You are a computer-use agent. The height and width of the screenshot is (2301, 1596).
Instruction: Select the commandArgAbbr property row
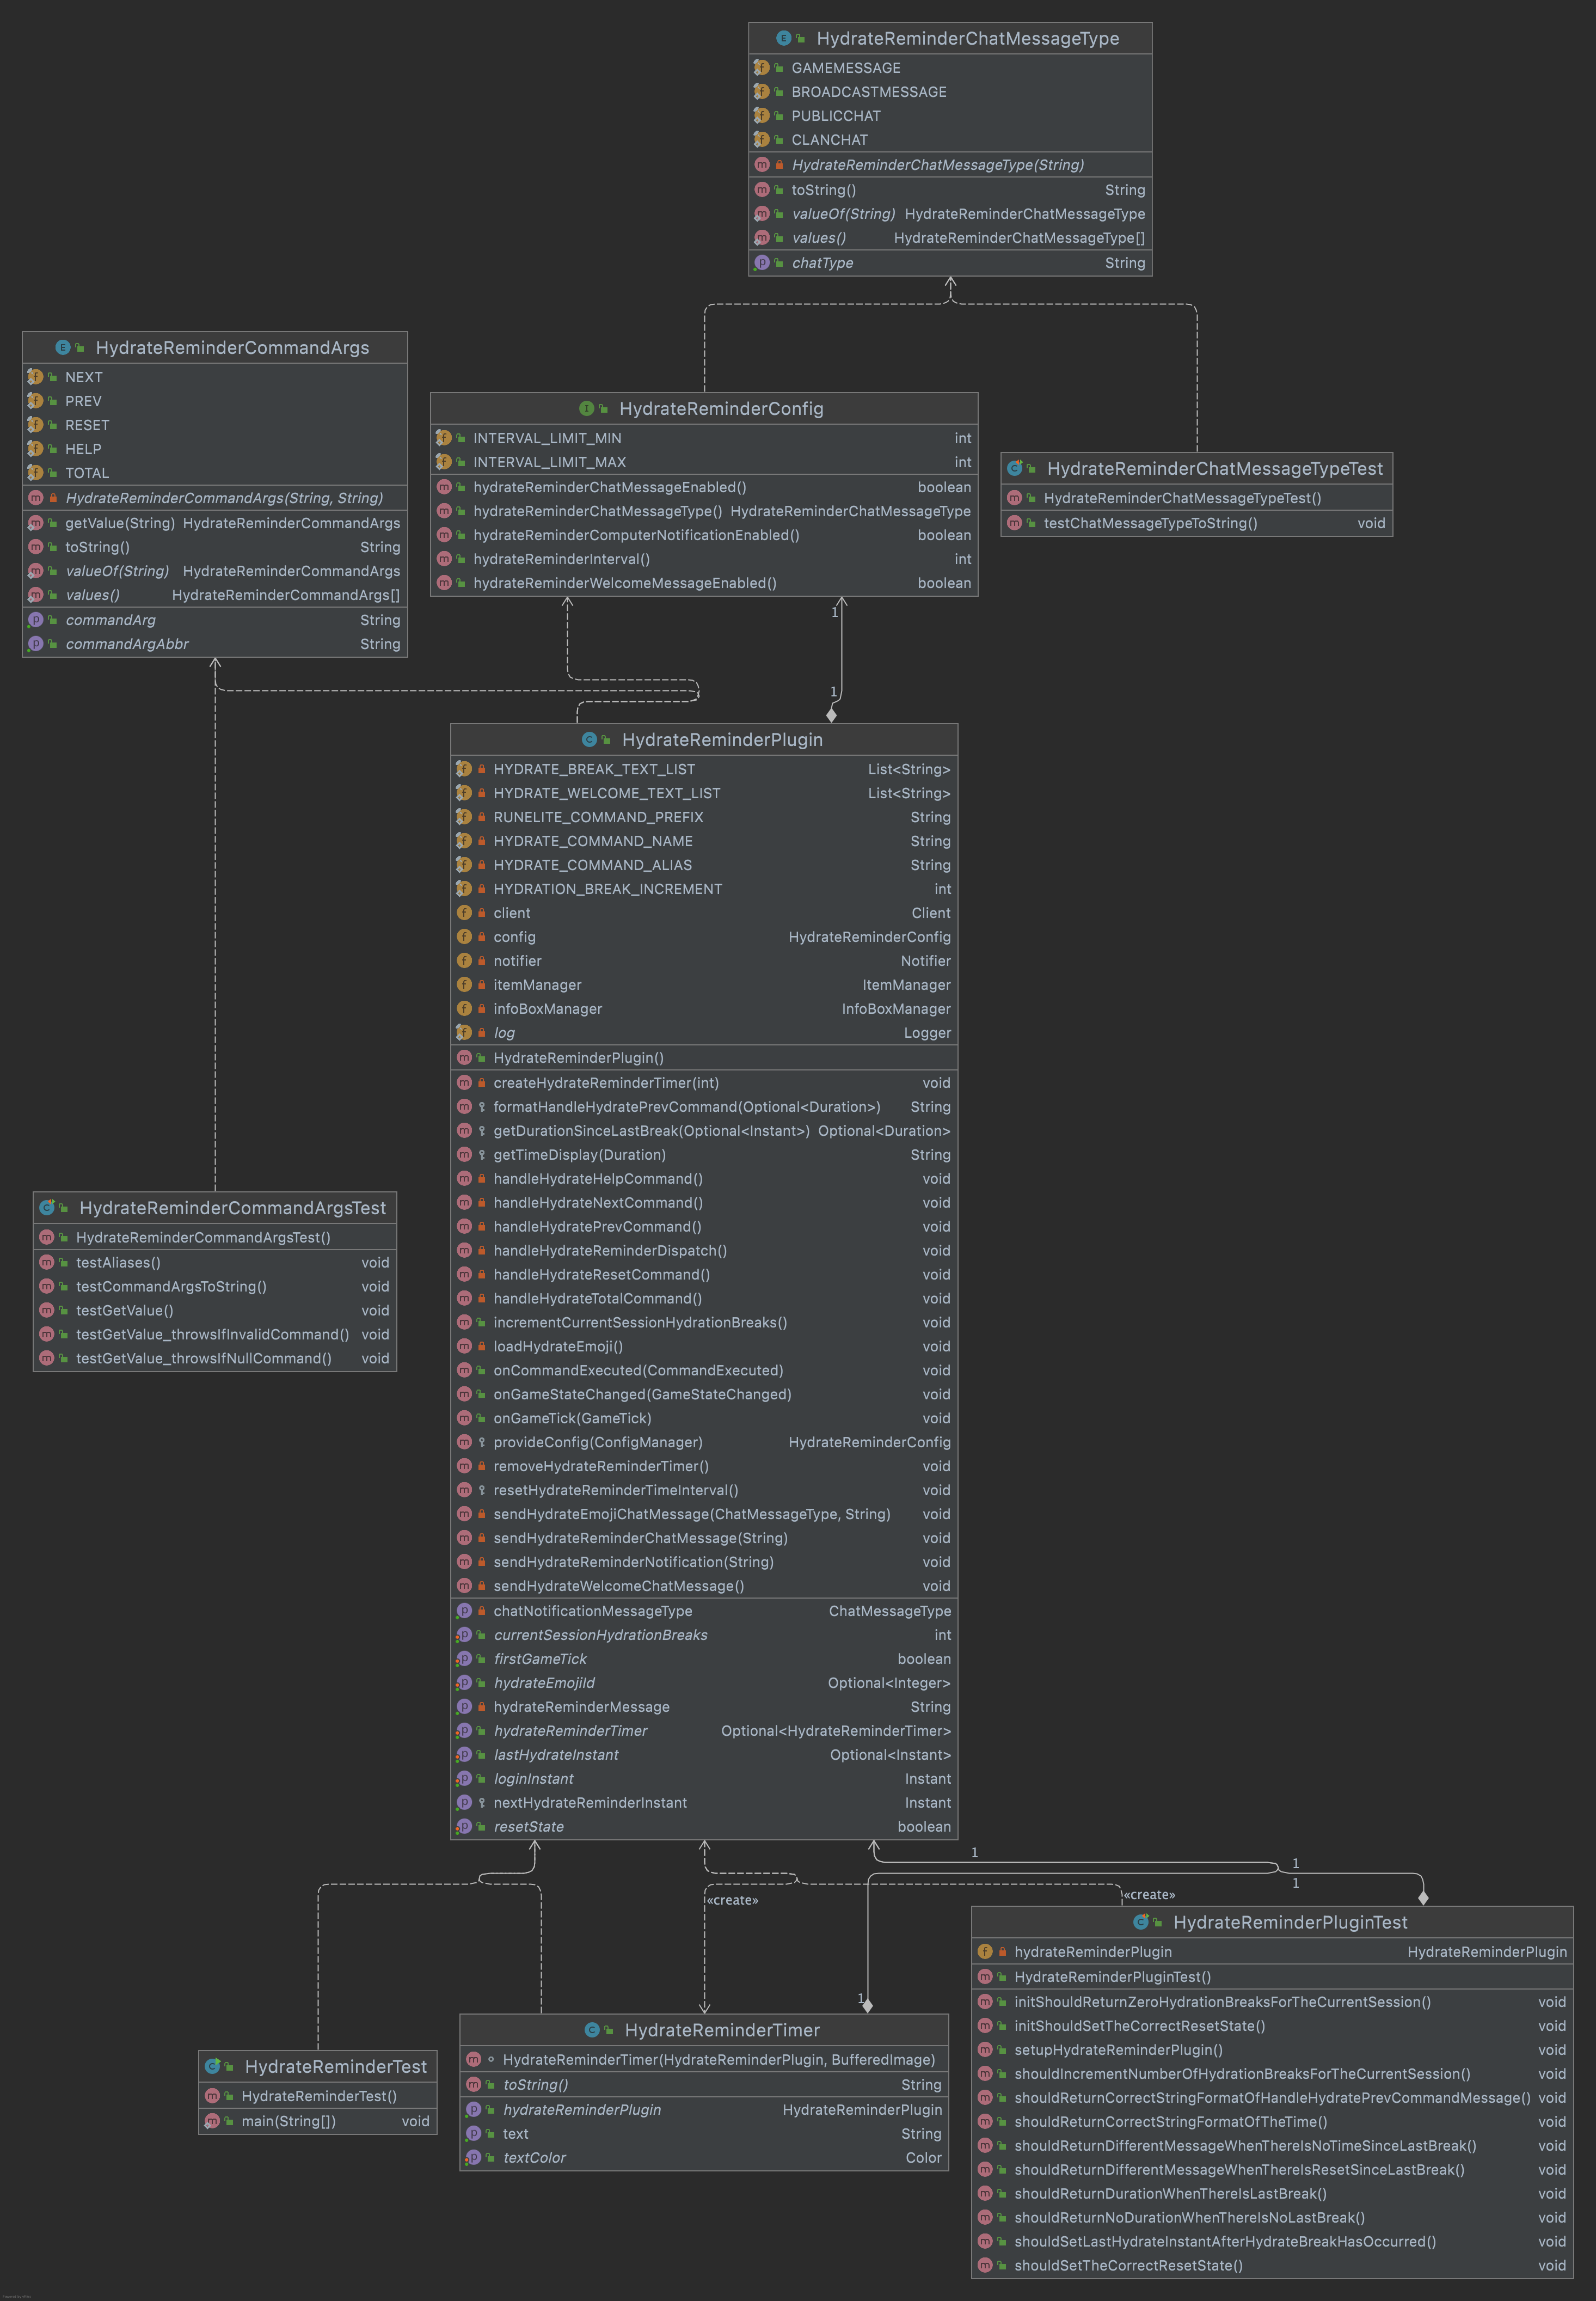[127, 644]
